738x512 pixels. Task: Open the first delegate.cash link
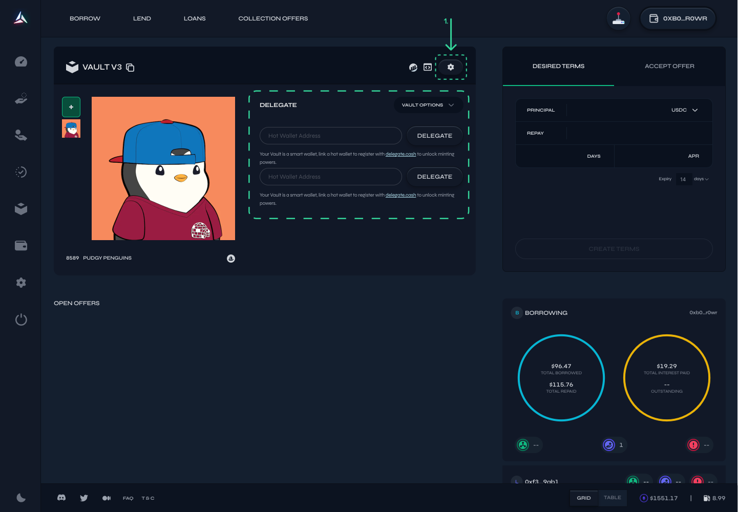click(x=400, y=154)
